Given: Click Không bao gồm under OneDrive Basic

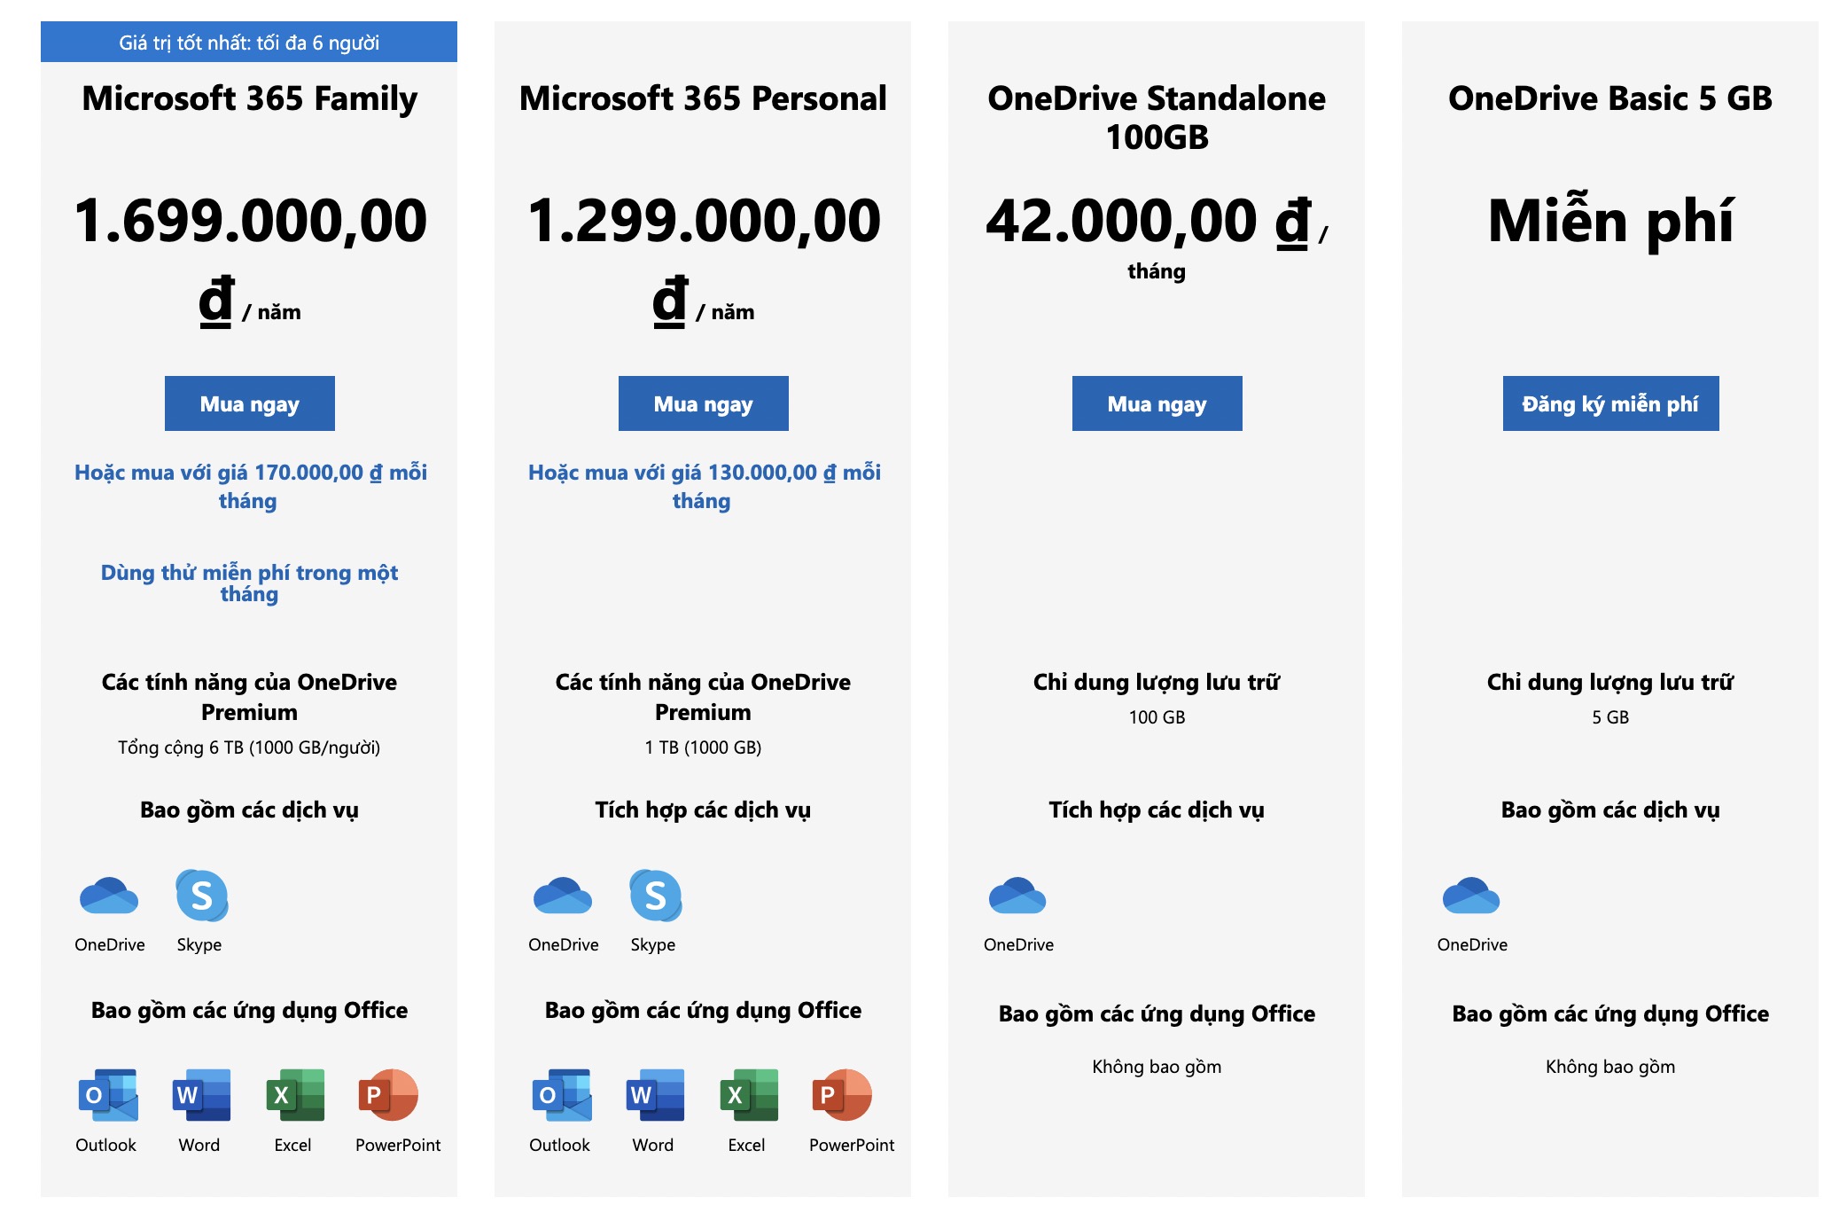Looking at the screenshot, I should click(x=1610, y=1067).
